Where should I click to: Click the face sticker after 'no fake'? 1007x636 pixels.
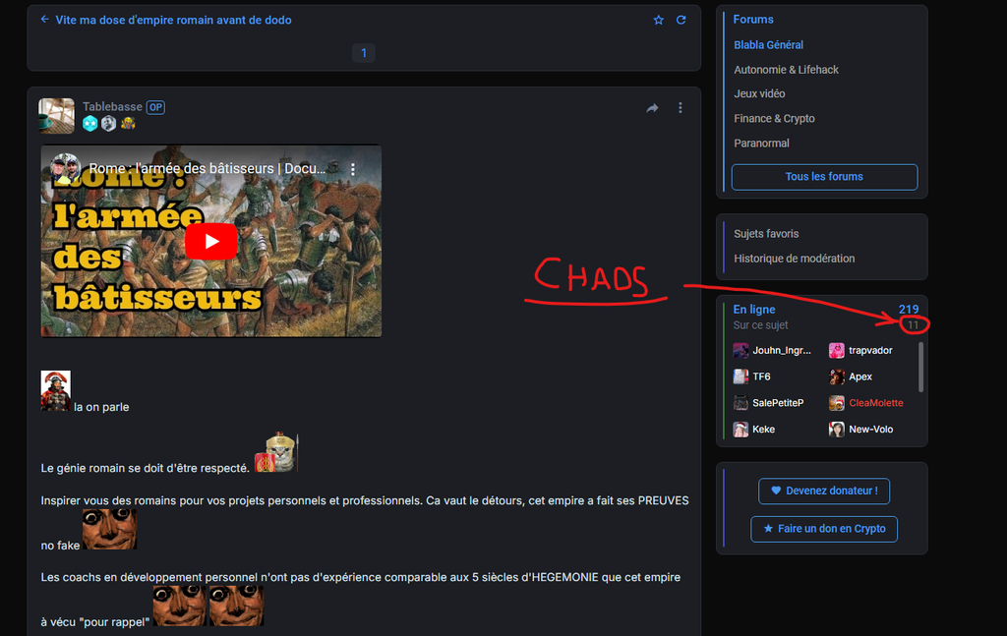(x=110, y=530)
